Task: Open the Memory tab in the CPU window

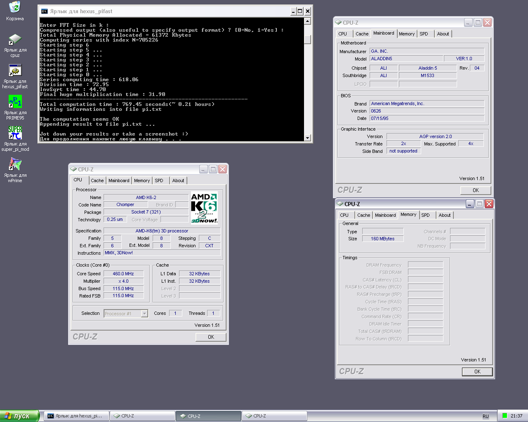Action: (x=142, y=181)
